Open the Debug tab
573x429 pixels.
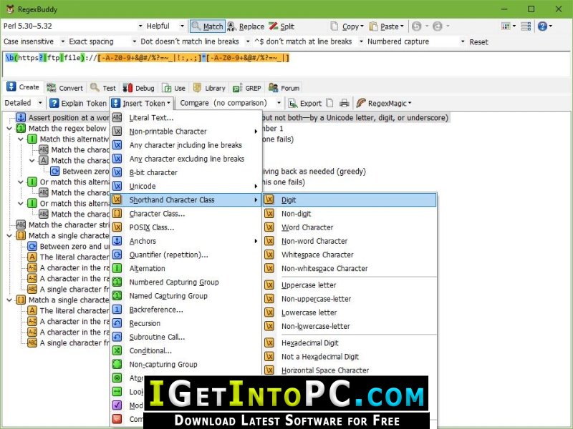[x=139, y=88]
